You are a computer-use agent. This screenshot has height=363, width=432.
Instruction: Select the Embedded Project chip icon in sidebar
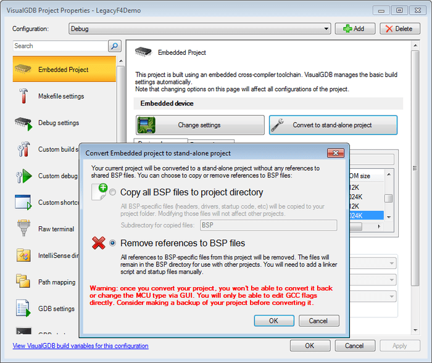click(x=23, y=69)
